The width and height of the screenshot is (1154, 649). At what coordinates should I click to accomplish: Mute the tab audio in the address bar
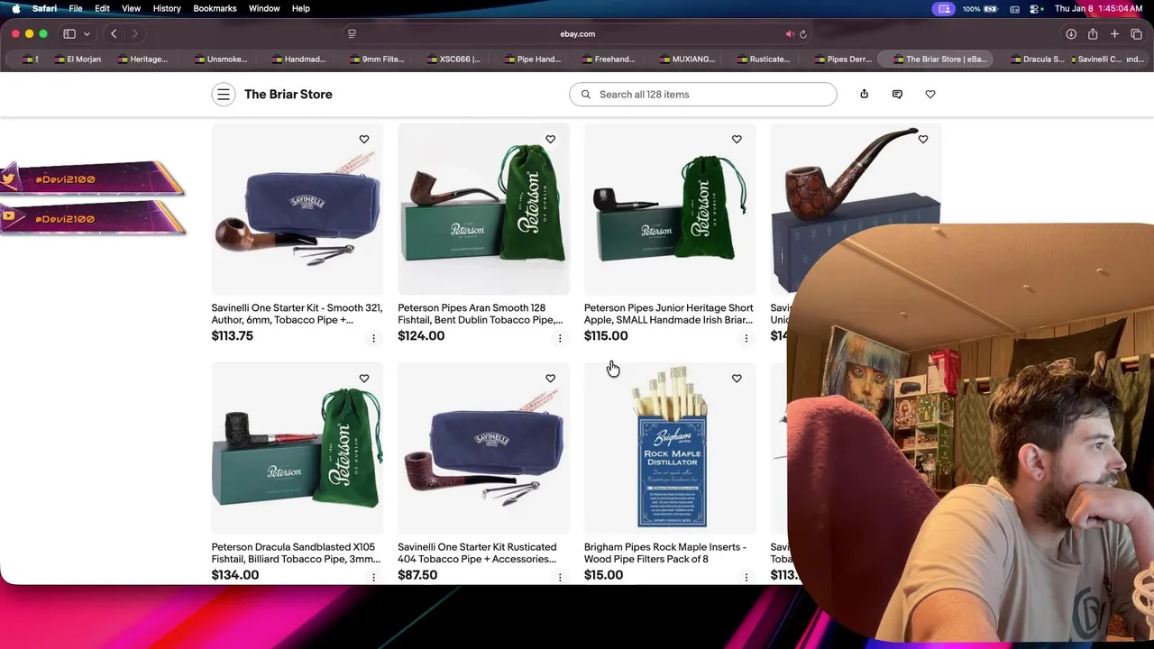[790, 34]
